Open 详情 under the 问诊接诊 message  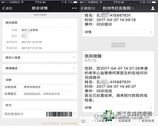pyautogui.click(x=118, y=32)
